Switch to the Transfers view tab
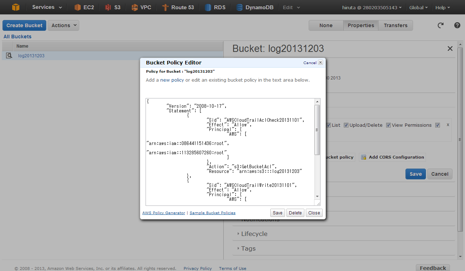 [395, 25]
